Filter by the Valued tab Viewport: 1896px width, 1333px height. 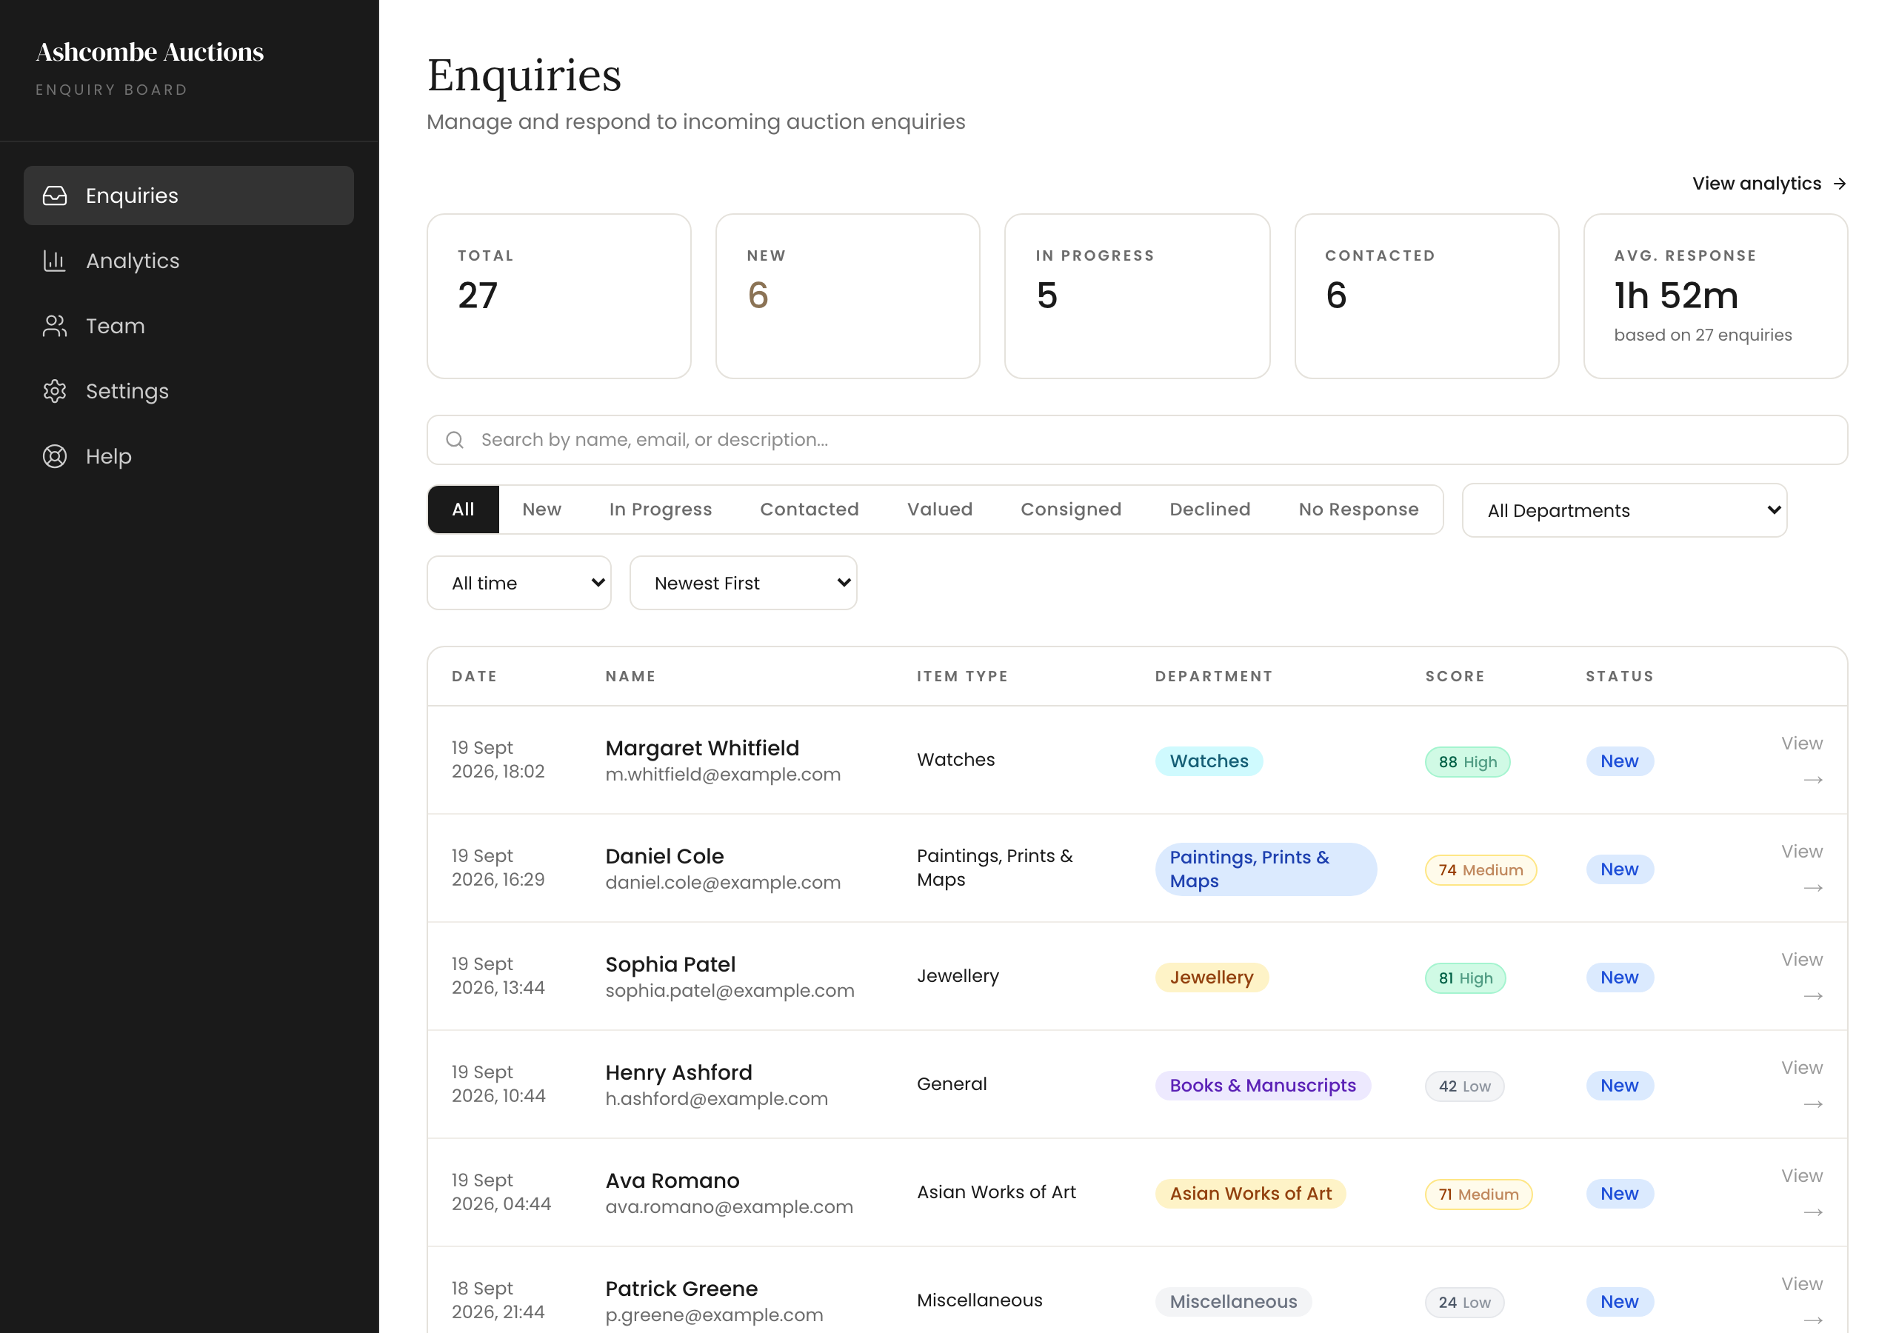[940, 510]
